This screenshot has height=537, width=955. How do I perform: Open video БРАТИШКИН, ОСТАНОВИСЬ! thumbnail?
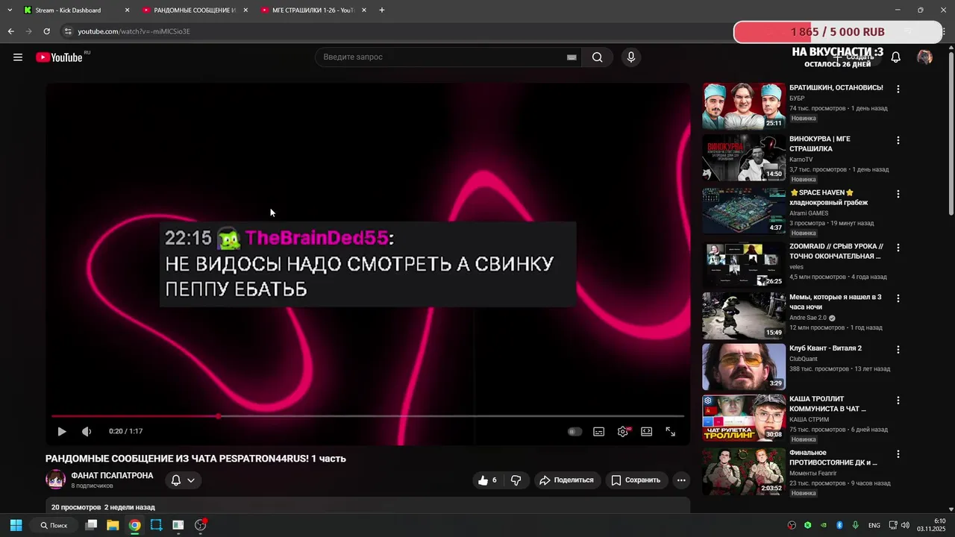pos(744,106)
